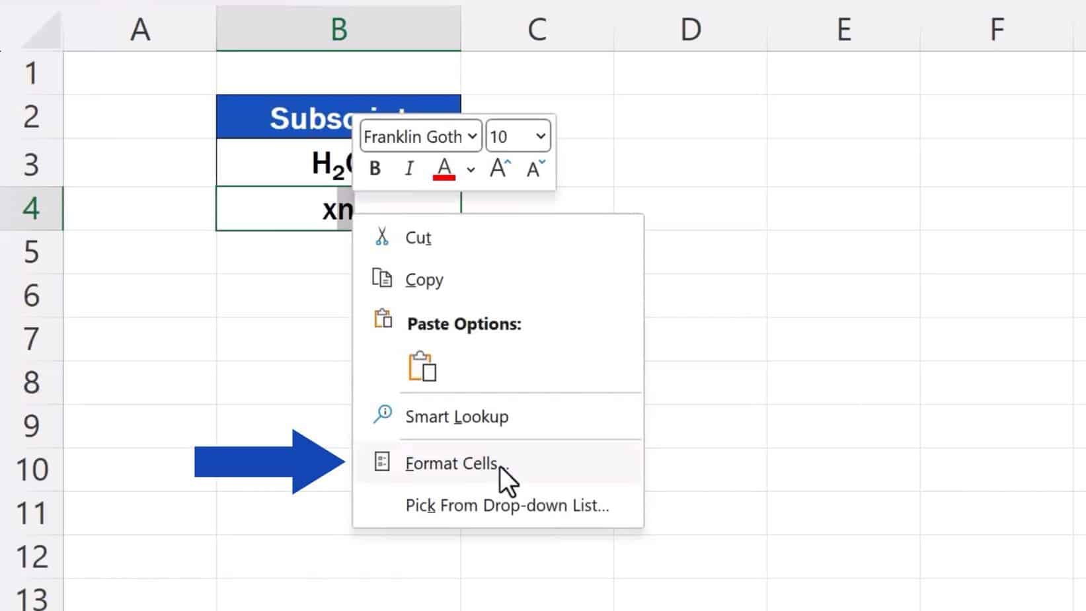Click the Cut scissors icon

click(x=382, y=237)
